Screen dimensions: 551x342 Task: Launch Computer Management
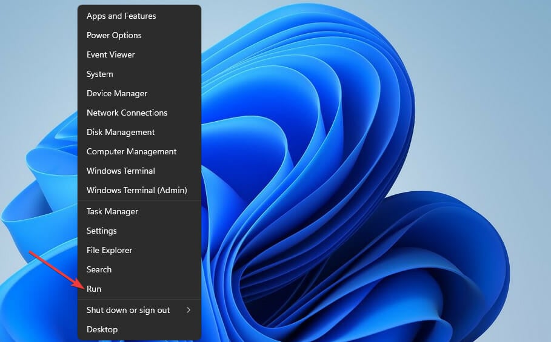point(139,151)
